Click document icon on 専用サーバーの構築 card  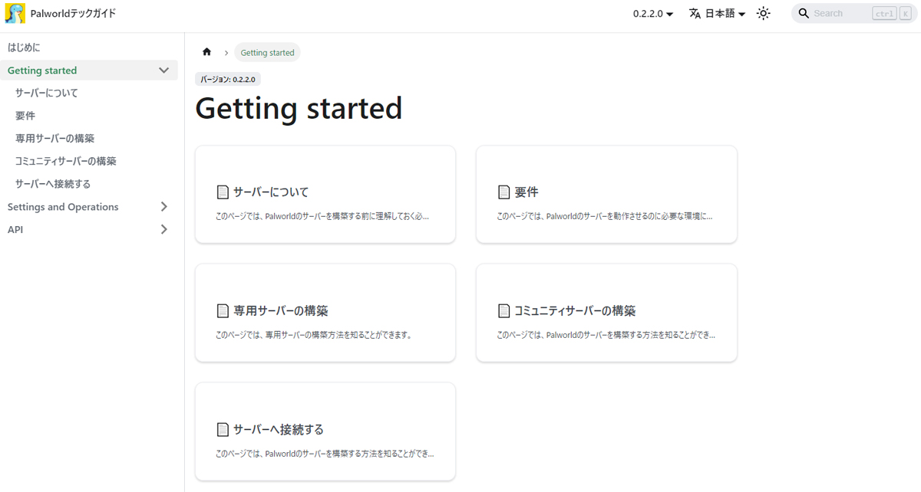pyautogui.click(x=223, y=310)
